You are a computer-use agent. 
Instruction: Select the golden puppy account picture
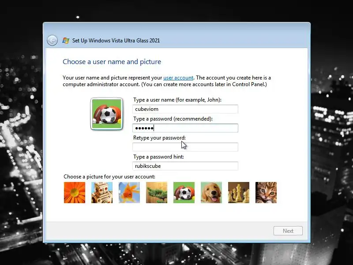211,193
